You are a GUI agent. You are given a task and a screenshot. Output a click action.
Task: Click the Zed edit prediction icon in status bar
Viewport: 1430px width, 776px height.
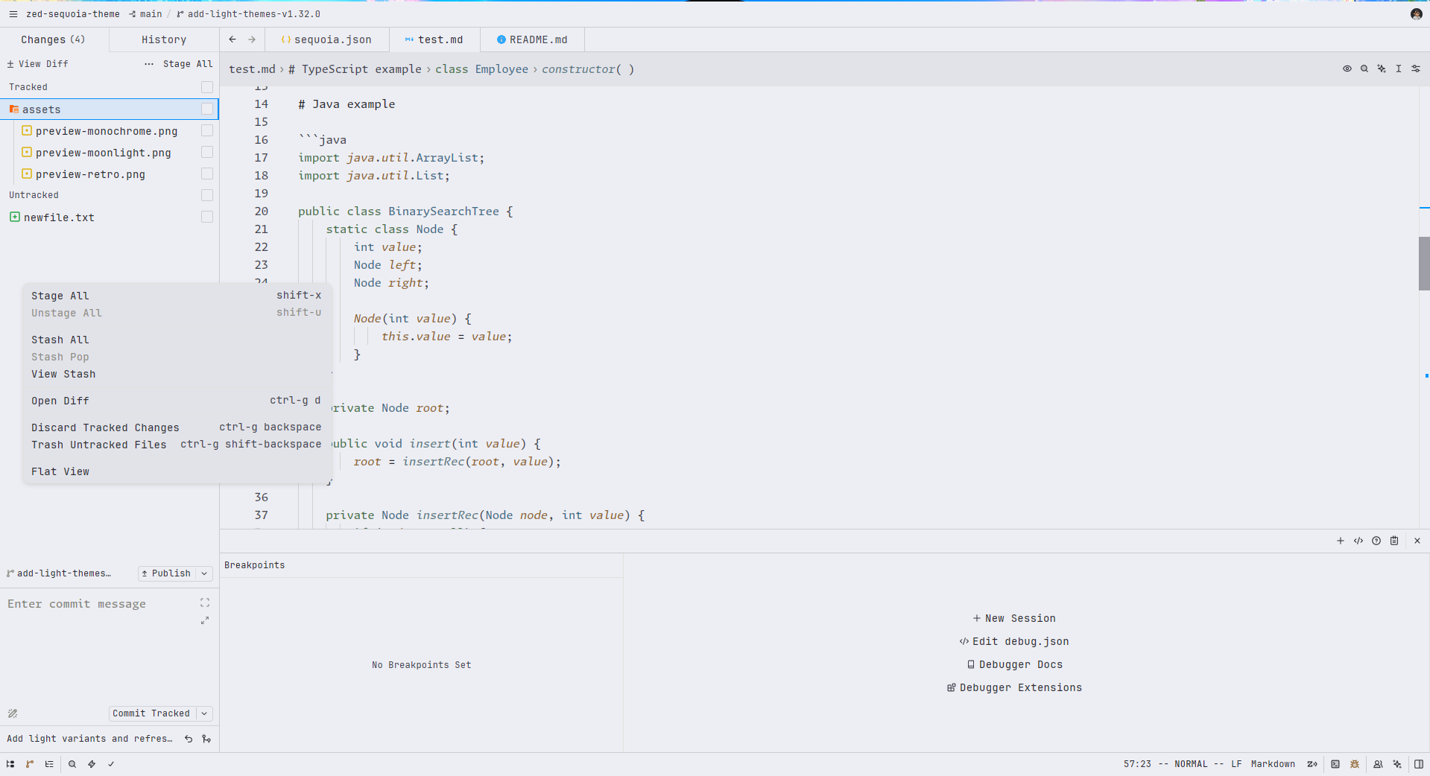1312,764
